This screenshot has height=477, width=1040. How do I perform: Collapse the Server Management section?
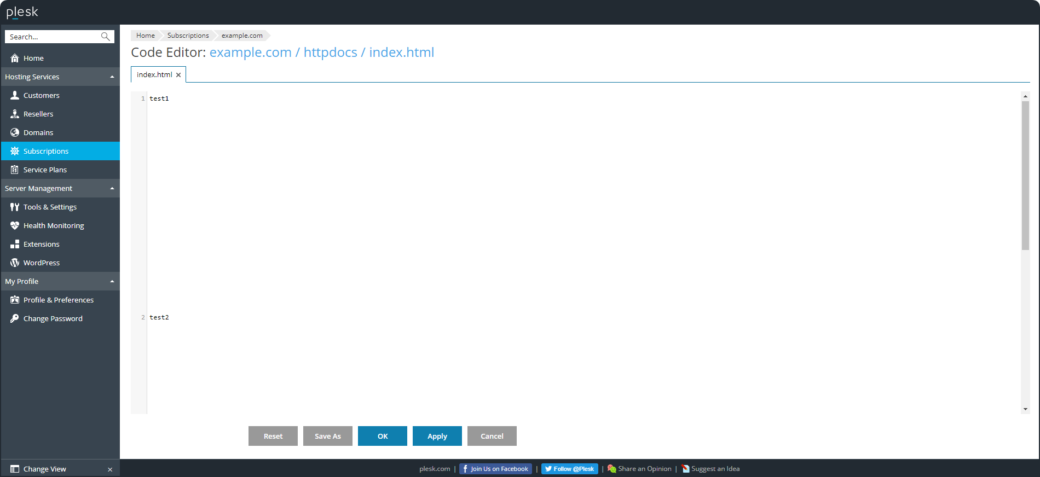[112, 189]
